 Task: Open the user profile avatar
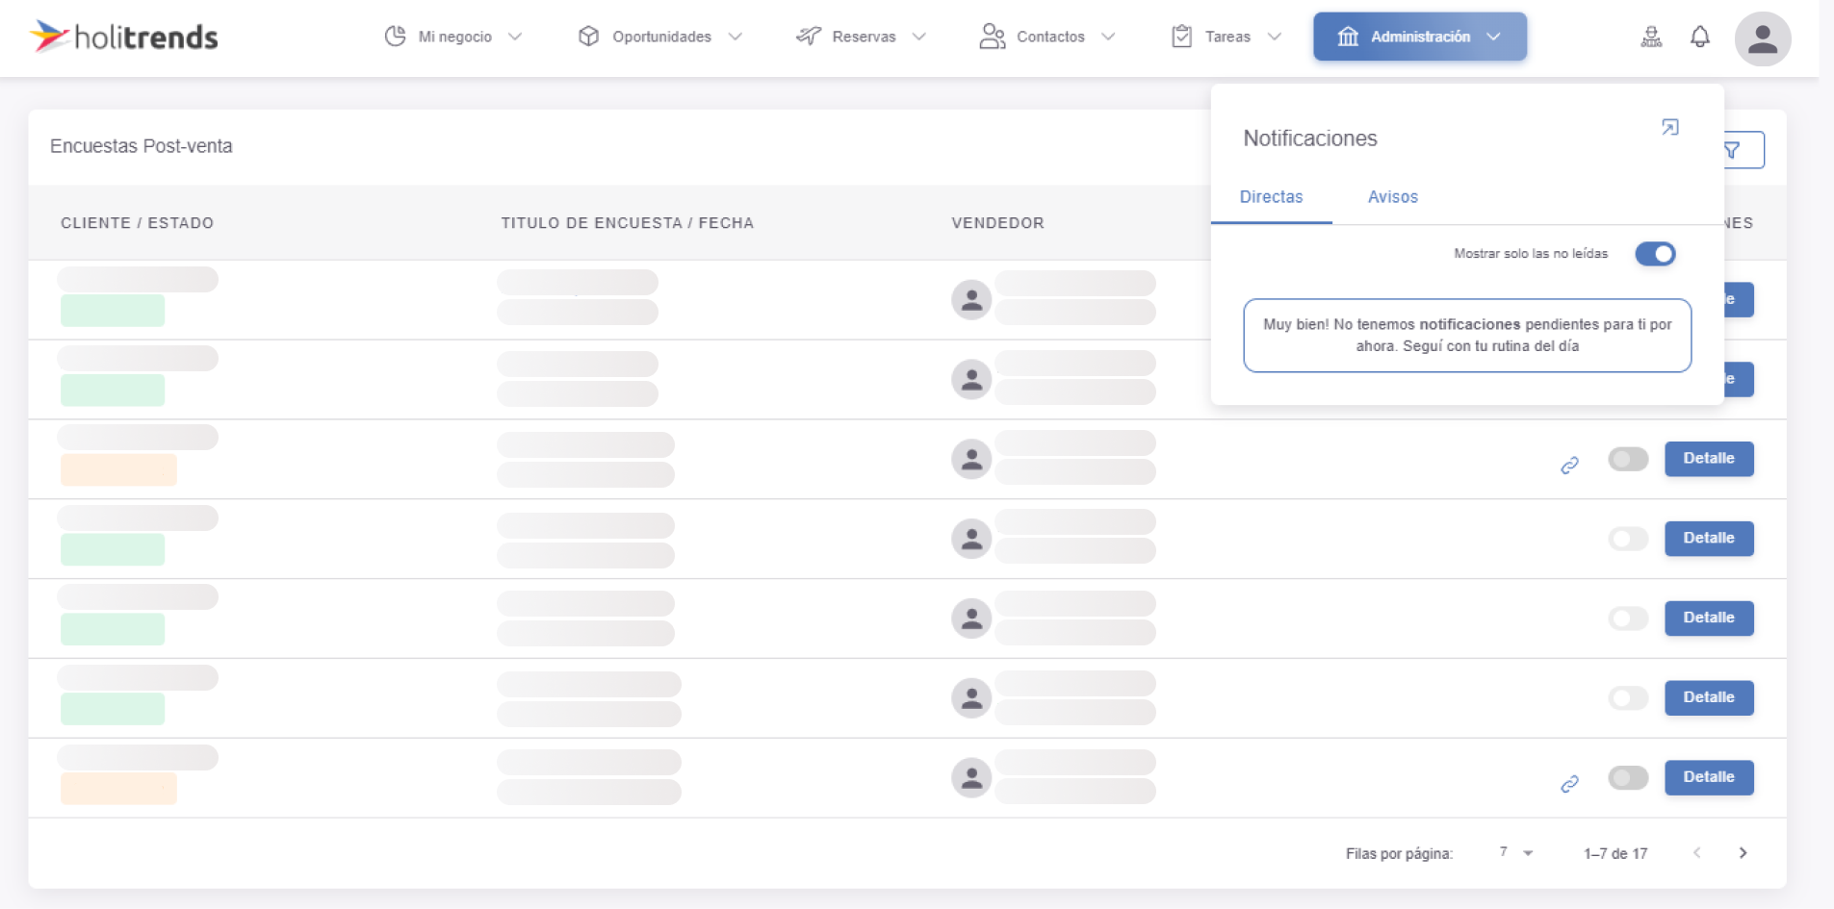tap(1763, 38)
